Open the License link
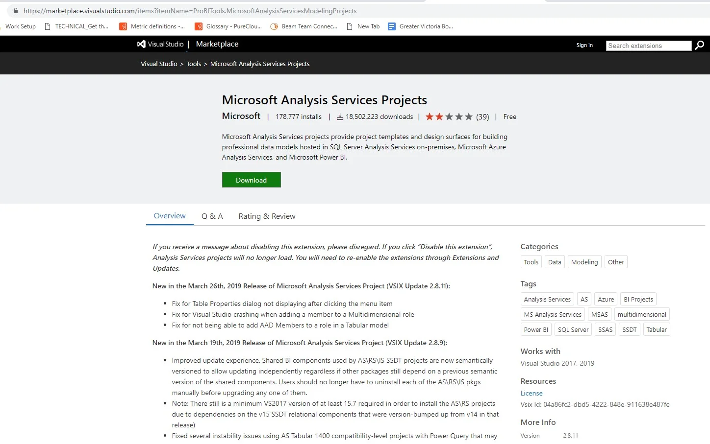The height and width of the screenshot is (444, 710). 532,393
